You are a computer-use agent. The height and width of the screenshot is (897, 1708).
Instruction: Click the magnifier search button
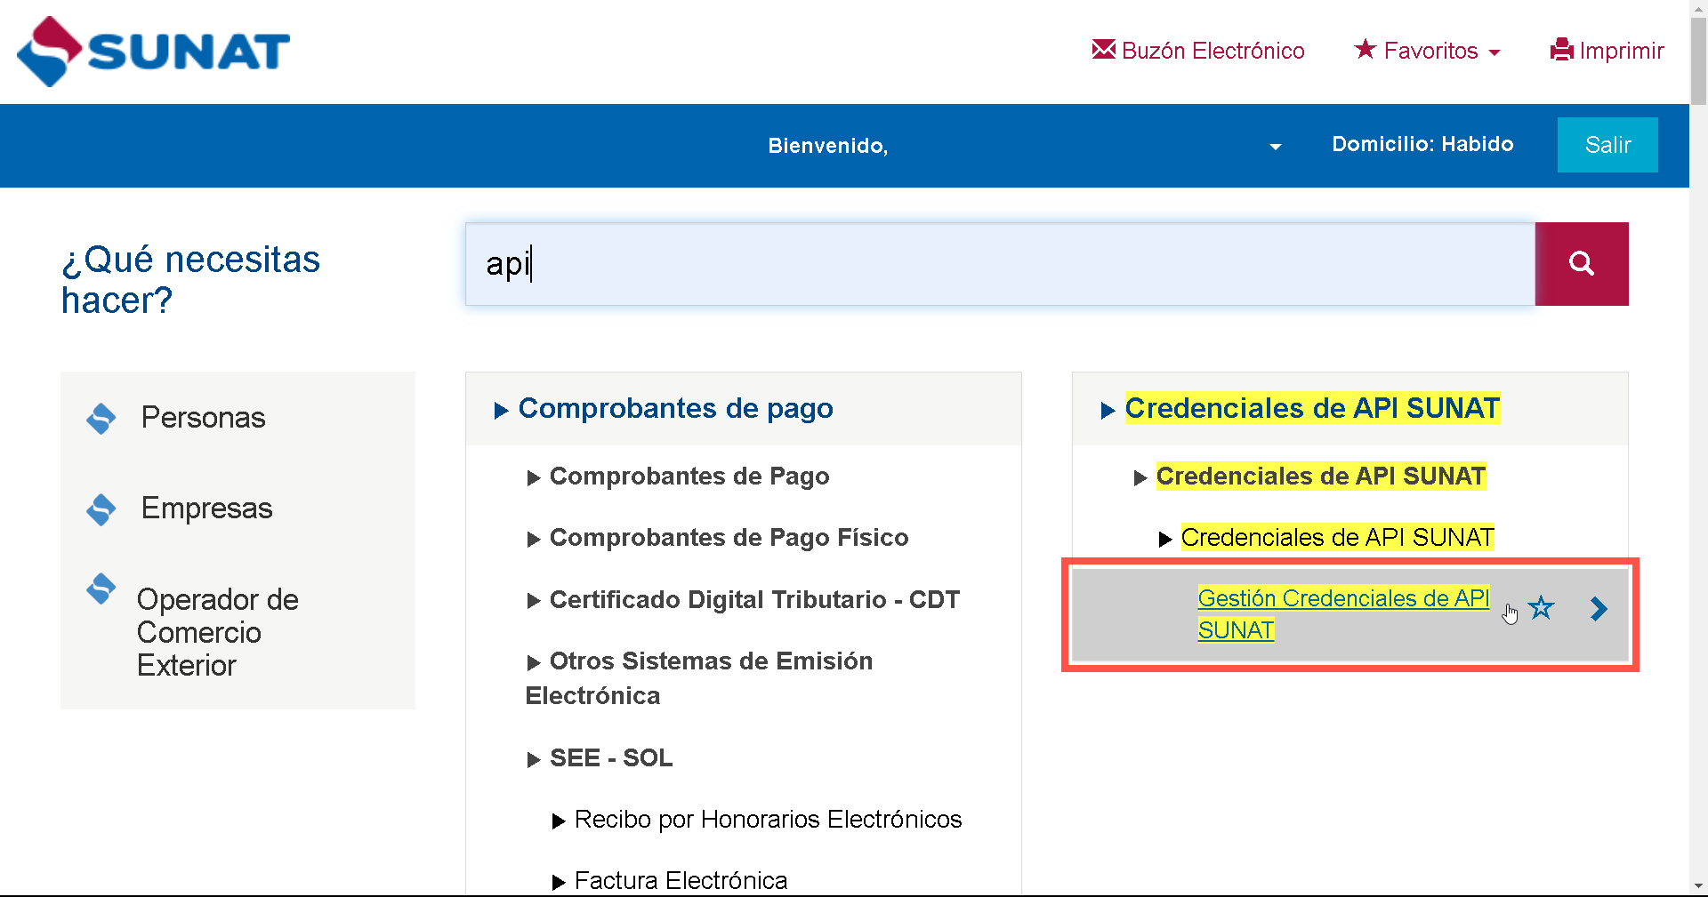[1582, 264]
